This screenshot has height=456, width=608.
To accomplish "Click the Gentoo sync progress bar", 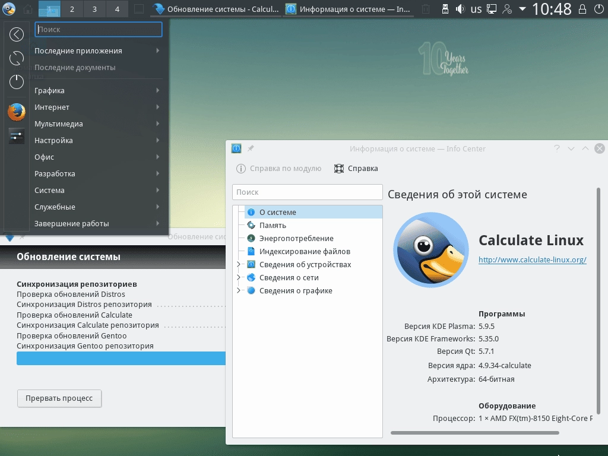I will click(121, 358).
